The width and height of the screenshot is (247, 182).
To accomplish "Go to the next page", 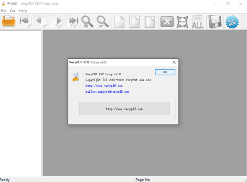I will [56, 21].
